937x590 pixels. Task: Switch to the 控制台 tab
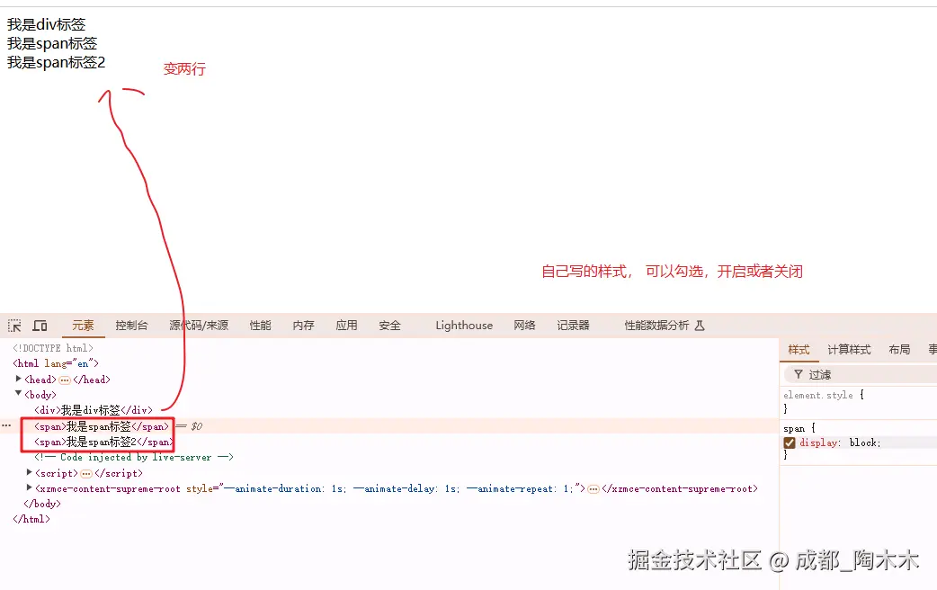pyautogui.click(x=131, y=326)
